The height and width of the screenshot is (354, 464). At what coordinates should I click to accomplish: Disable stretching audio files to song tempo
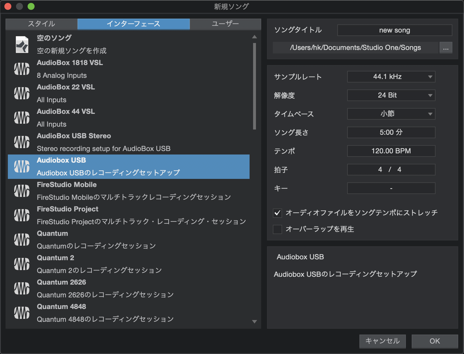click(x=277, y=213)
